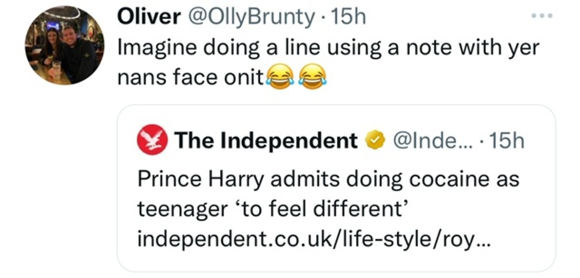Click the second crying-laughing emoji

click(x=312, y=77)
